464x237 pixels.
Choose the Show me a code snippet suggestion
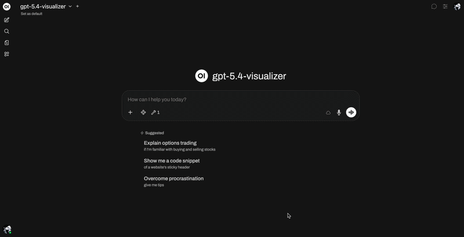click(172, 163)
